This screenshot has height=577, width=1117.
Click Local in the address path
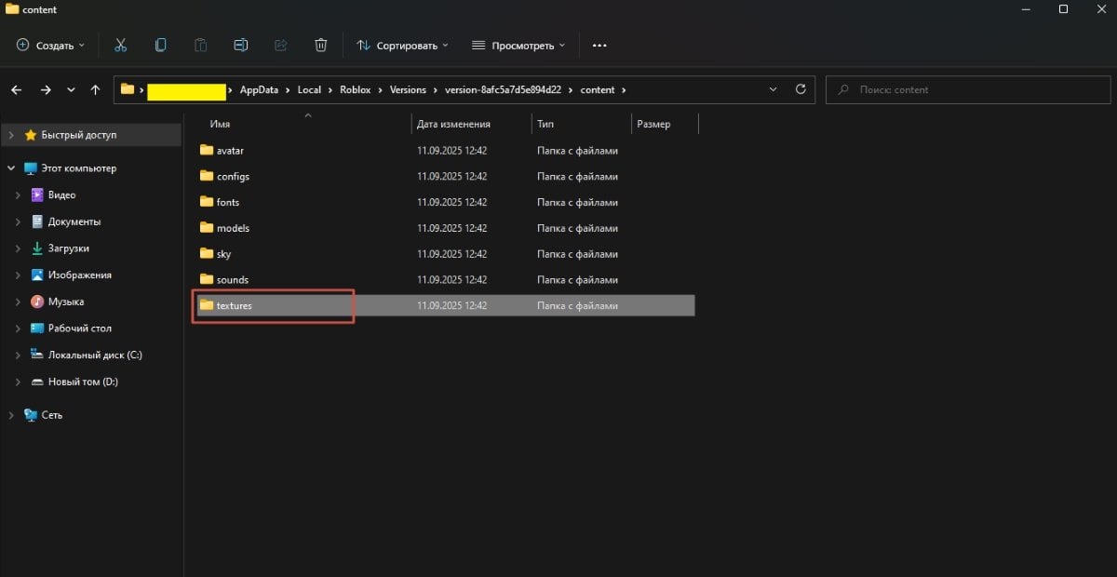309,90
